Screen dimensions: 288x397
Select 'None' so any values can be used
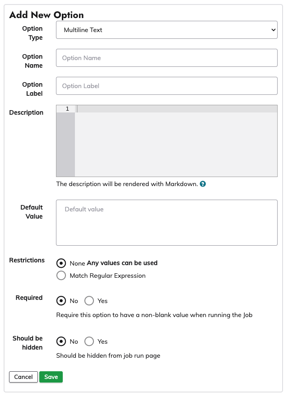[61, 263]
